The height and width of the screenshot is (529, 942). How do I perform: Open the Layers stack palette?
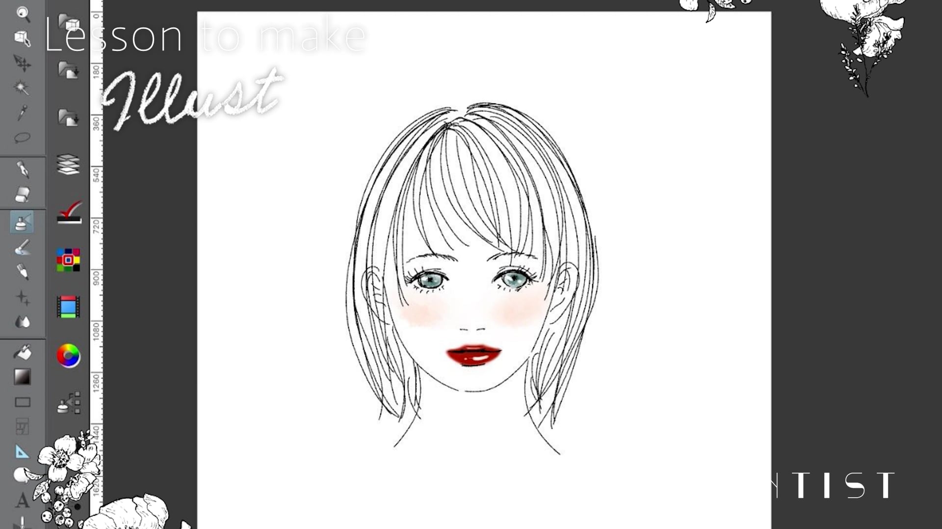(x=68, y=165)
